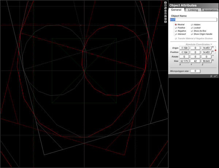Select the Positive boolean radio button
Image resolution: width=219 pixels, height=168 pixels.
[176, 28]
